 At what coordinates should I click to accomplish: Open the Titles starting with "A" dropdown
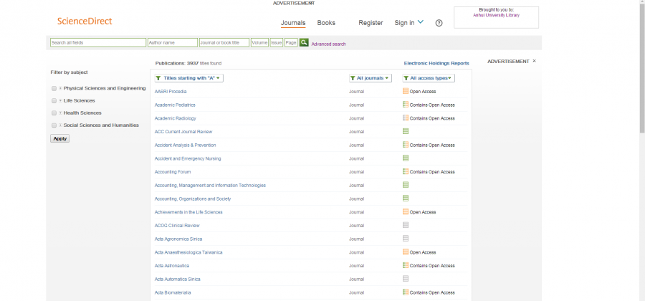(x=188, y=78)
